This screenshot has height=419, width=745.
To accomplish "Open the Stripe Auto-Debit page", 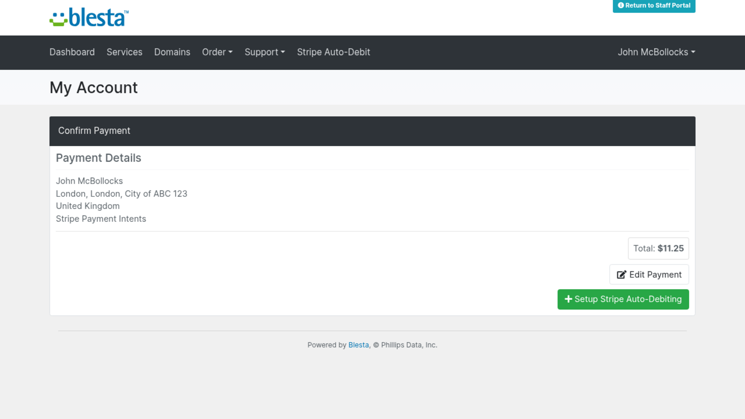I will tap(333, 52).
